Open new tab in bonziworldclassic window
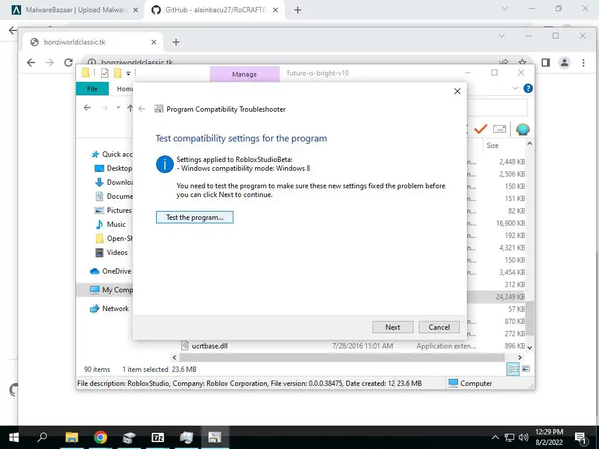The height and width of the screenshot is (449, 599). point(175,42)
